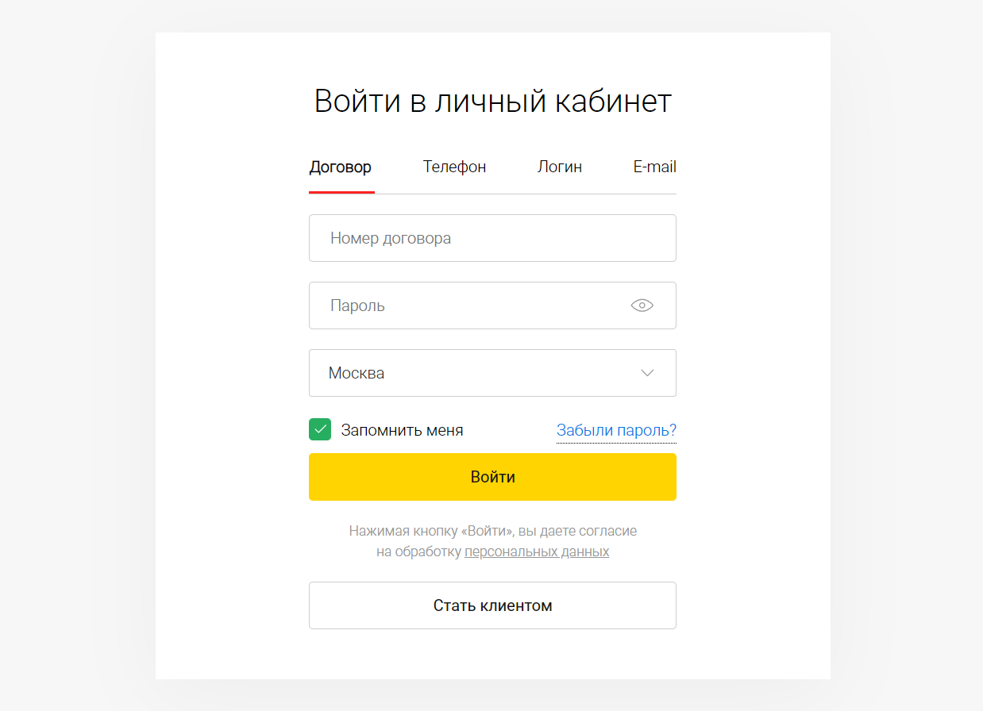Select the E-mail login tab
983x711 pixels.
654,167
